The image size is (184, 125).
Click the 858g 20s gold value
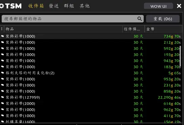pos(172,91)
